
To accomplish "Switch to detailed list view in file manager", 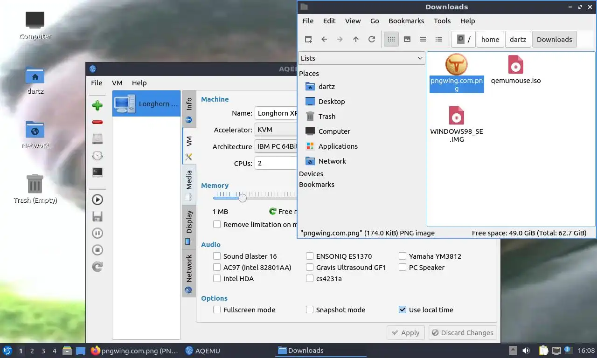I will pos(439,39).
